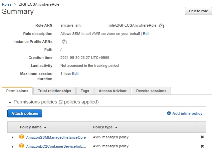The image size is (213, 154).
Task: Open the AmazonSSMManagedInstanceCore policy link
Action: click(x=56, y=137)
